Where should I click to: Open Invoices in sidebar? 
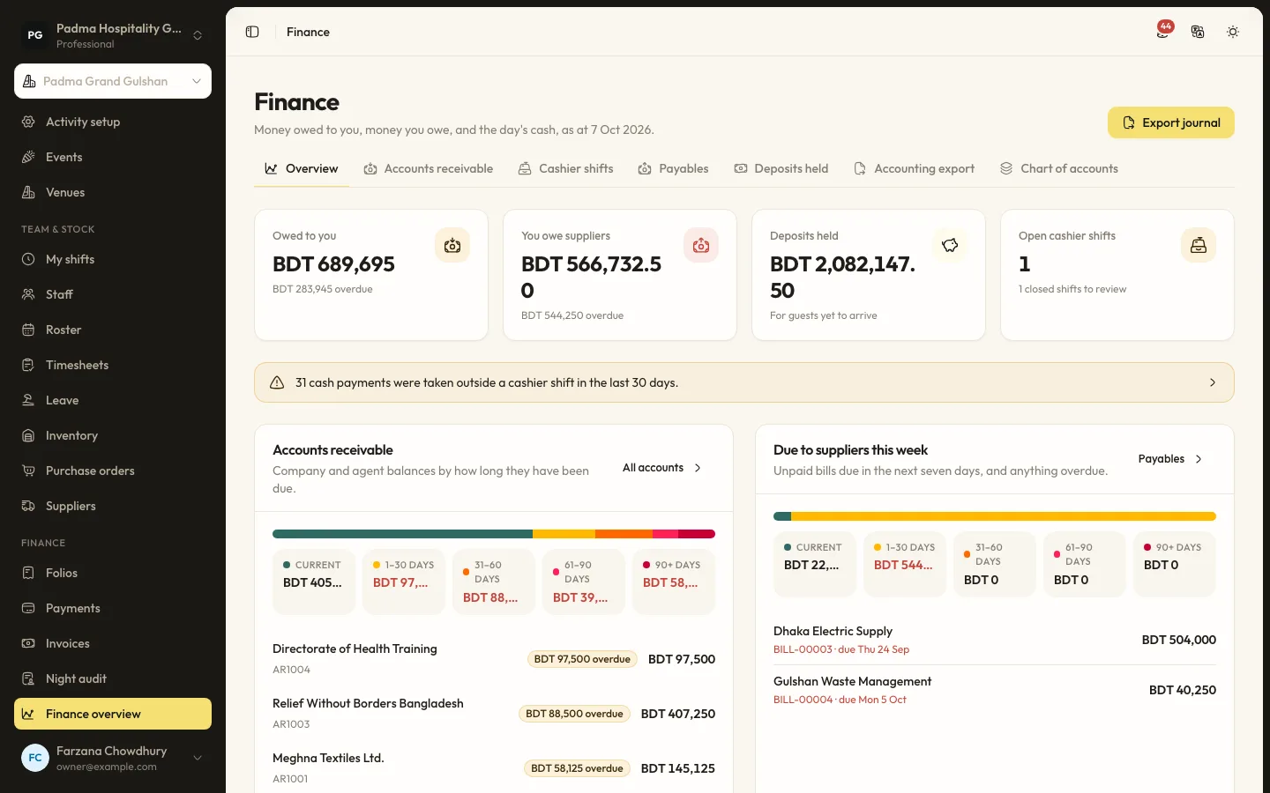[x=113, y=643]
